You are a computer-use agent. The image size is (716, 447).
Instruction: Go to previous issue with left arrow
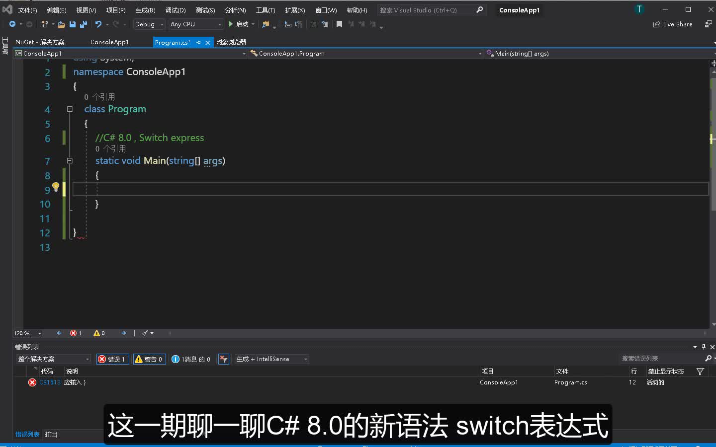click(x=59, y=333)
